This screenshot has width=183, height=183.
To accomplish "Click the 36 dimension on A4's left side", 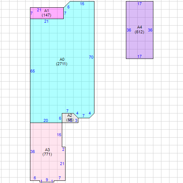I will [129, 30].
